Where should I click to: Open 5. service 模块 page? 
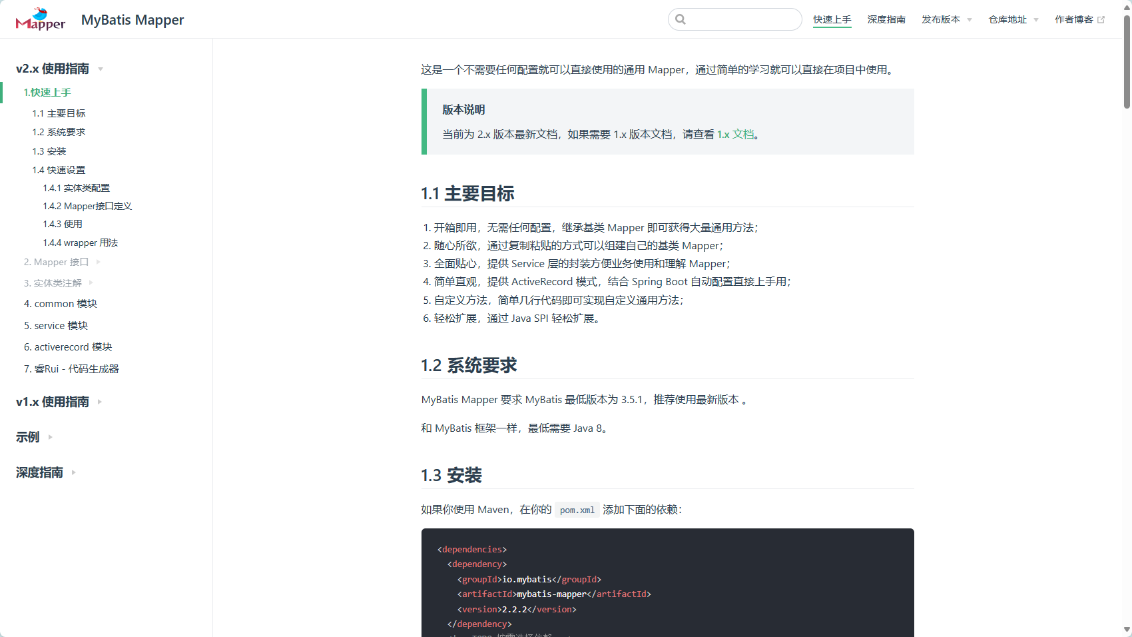56,326
